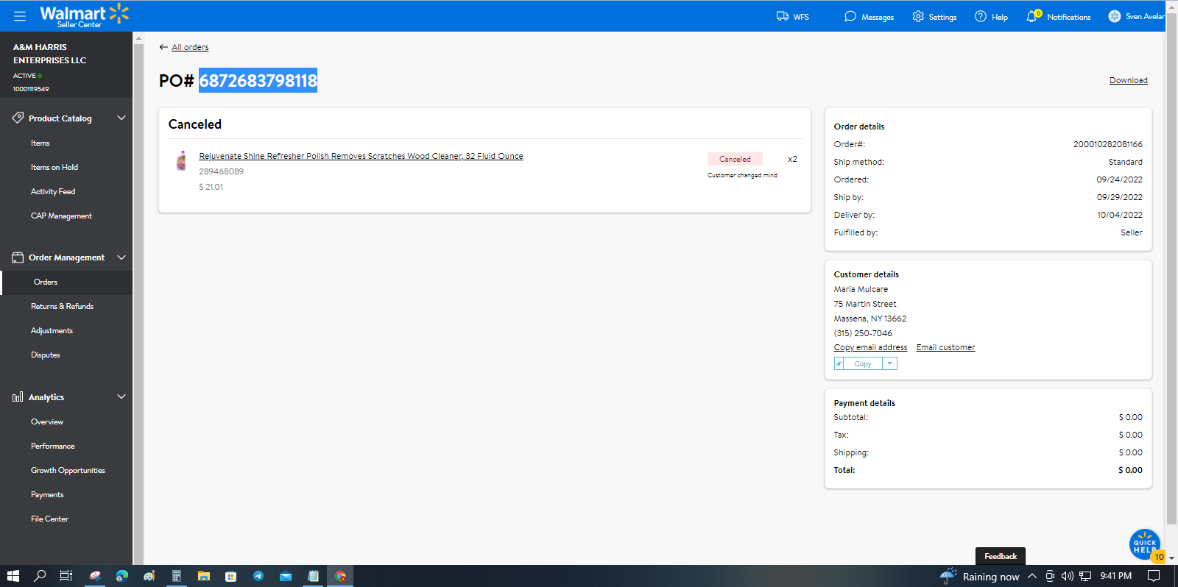Open network status in system tray
Image resolution: width=1178 pixels, height=587 pixels.
click(x=1084, y=576)
